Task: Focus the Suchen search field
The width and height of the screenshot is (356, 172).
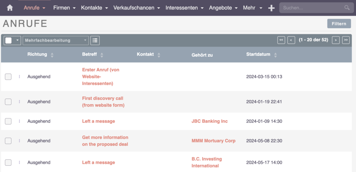Action: point(313,8)
